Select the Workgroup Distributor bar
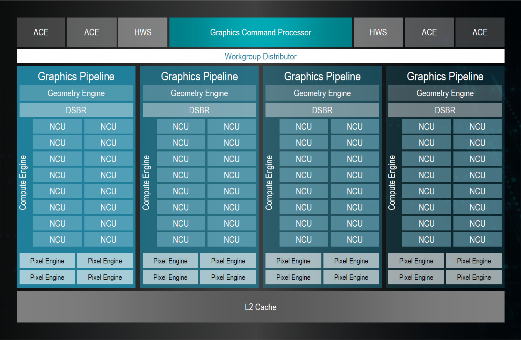Viewport: 521px width, 340px height. 260,56
